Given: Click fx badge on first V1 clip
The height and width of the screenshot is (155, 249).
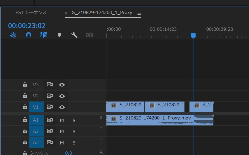Looking at the screenshot, I should (114, 105).
